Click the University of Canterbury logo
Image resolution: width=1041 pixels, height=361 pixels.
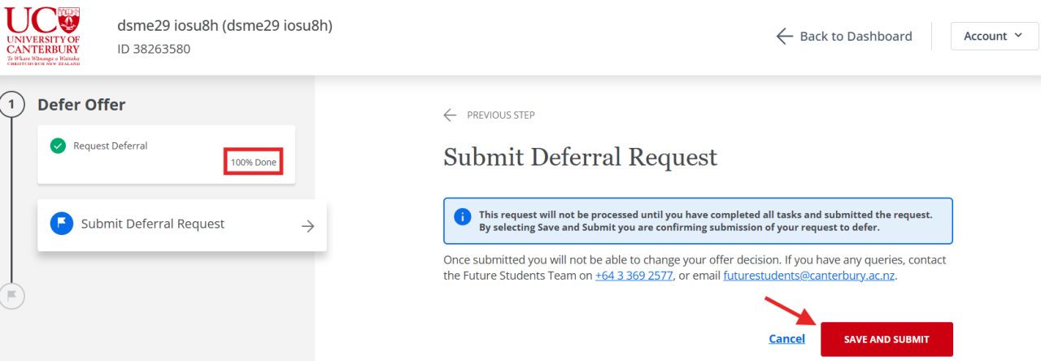tap(43, 37)
